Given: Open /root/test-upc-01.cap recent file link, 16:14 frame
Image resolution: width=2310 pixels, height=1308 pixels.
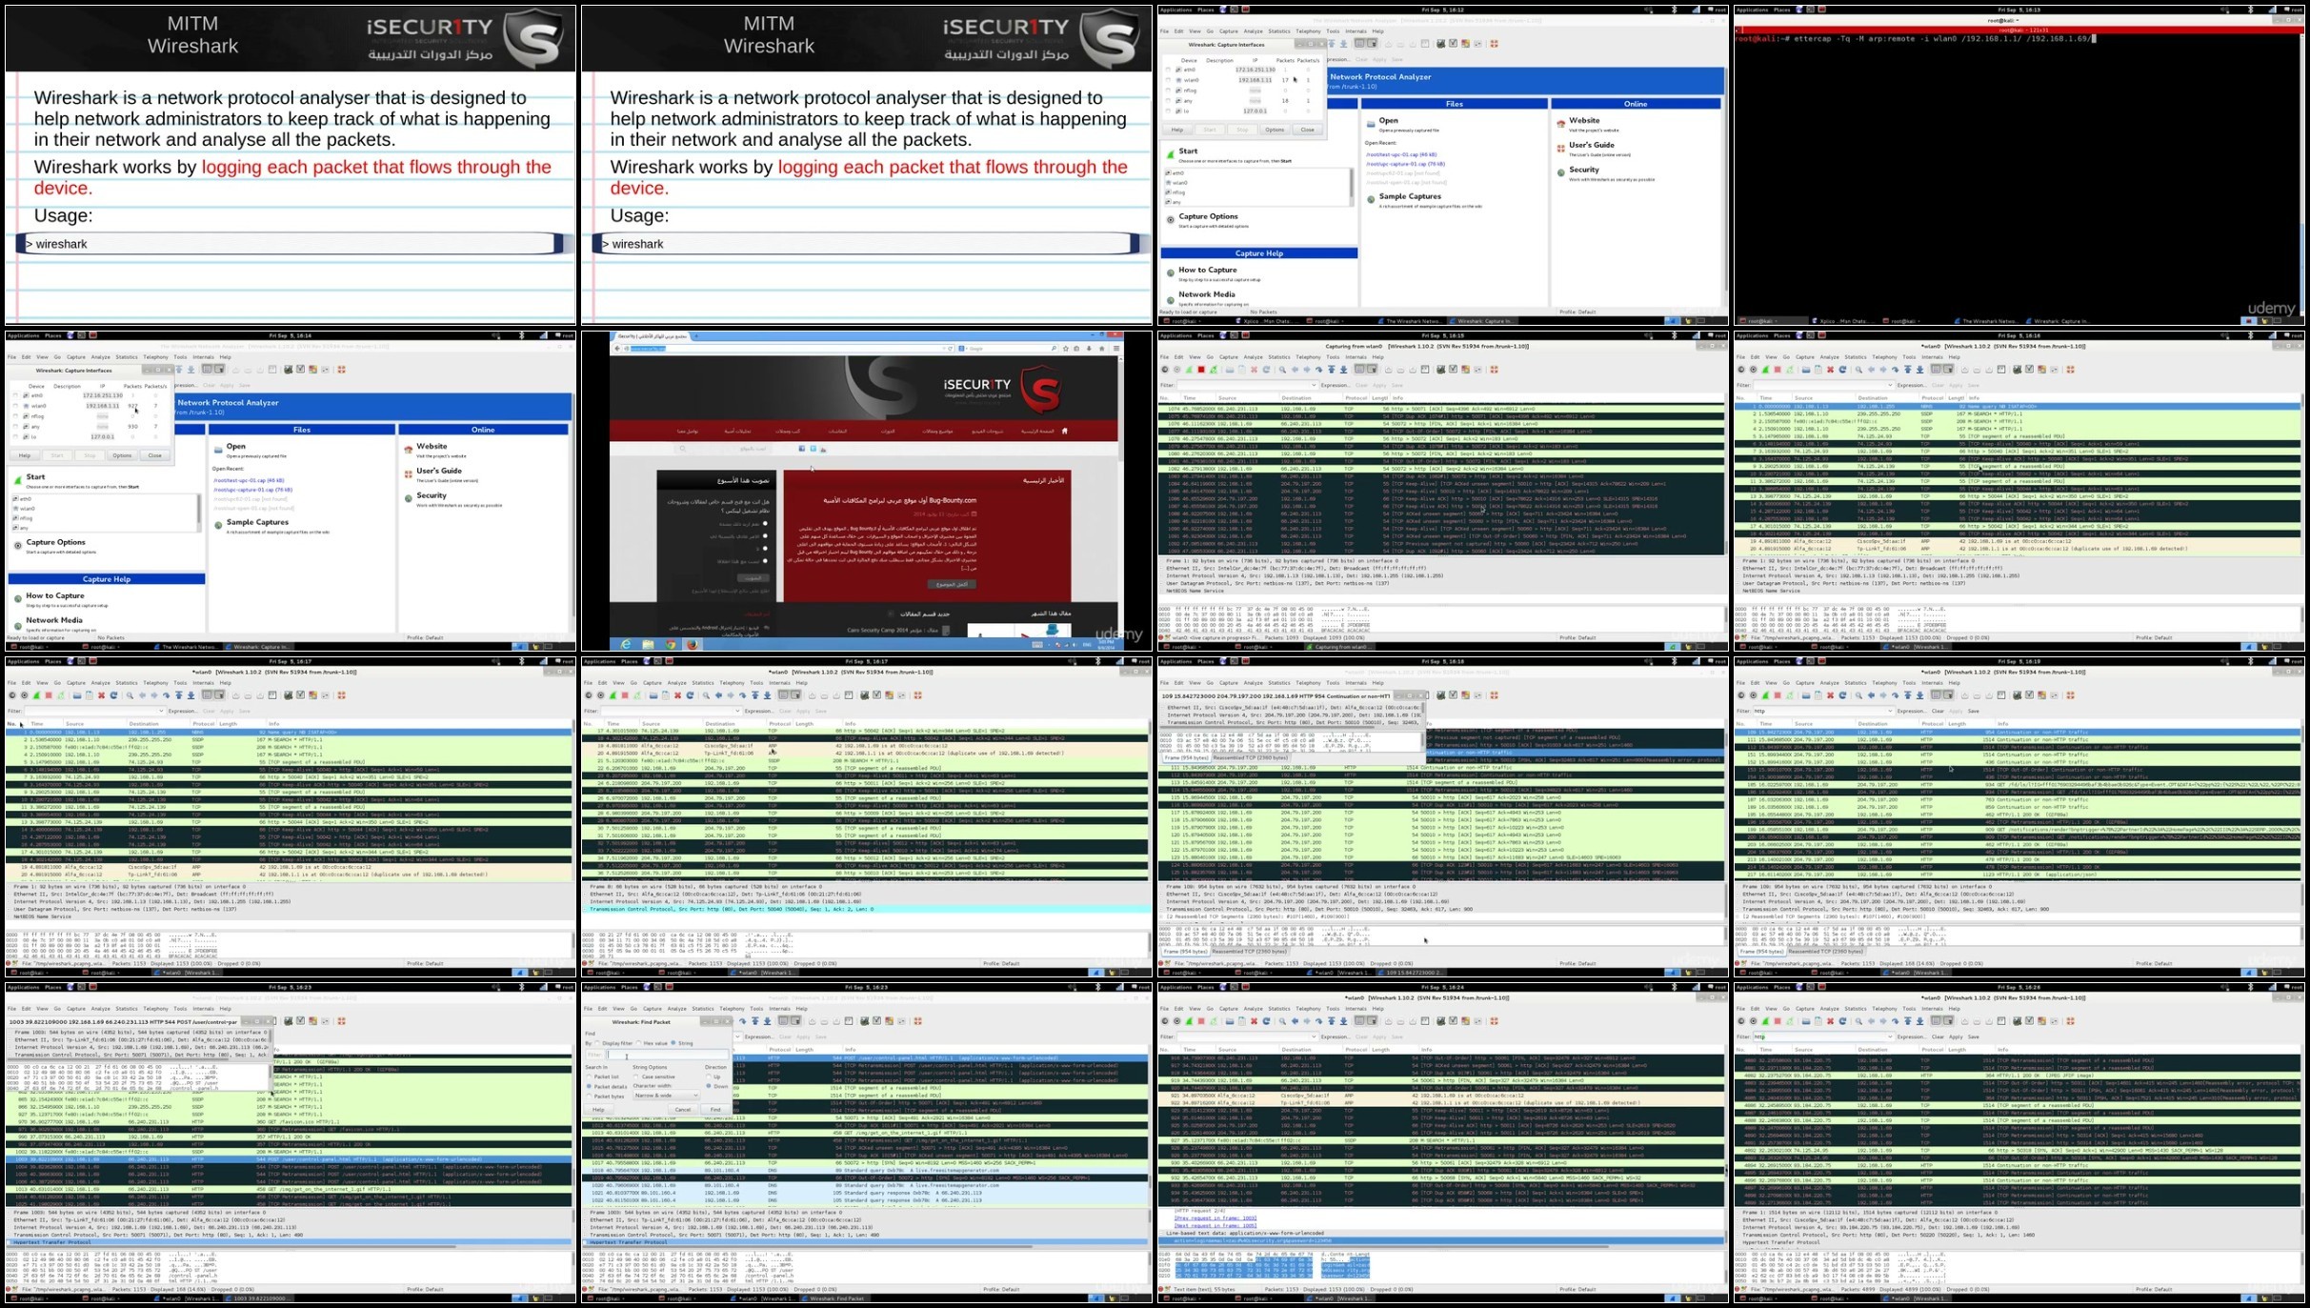Looking at the screenshot, I should point(249,480).
